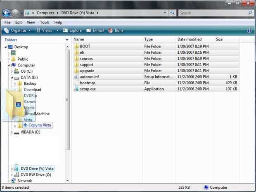Image resolution: width=256 pixels, height=192 pixels.
Task: Click the Explore toolbar button
Action: pyautogui.click(x=72, y=31)
